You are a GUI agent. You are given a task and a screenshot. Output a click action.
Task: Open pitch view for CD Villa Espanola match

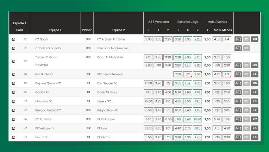[238, 48]
